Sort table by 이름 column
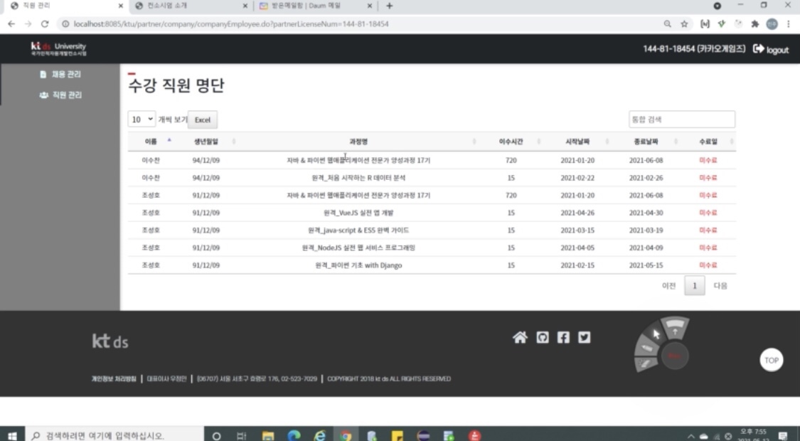Screen dimensions: 800x441 [151, 142]
